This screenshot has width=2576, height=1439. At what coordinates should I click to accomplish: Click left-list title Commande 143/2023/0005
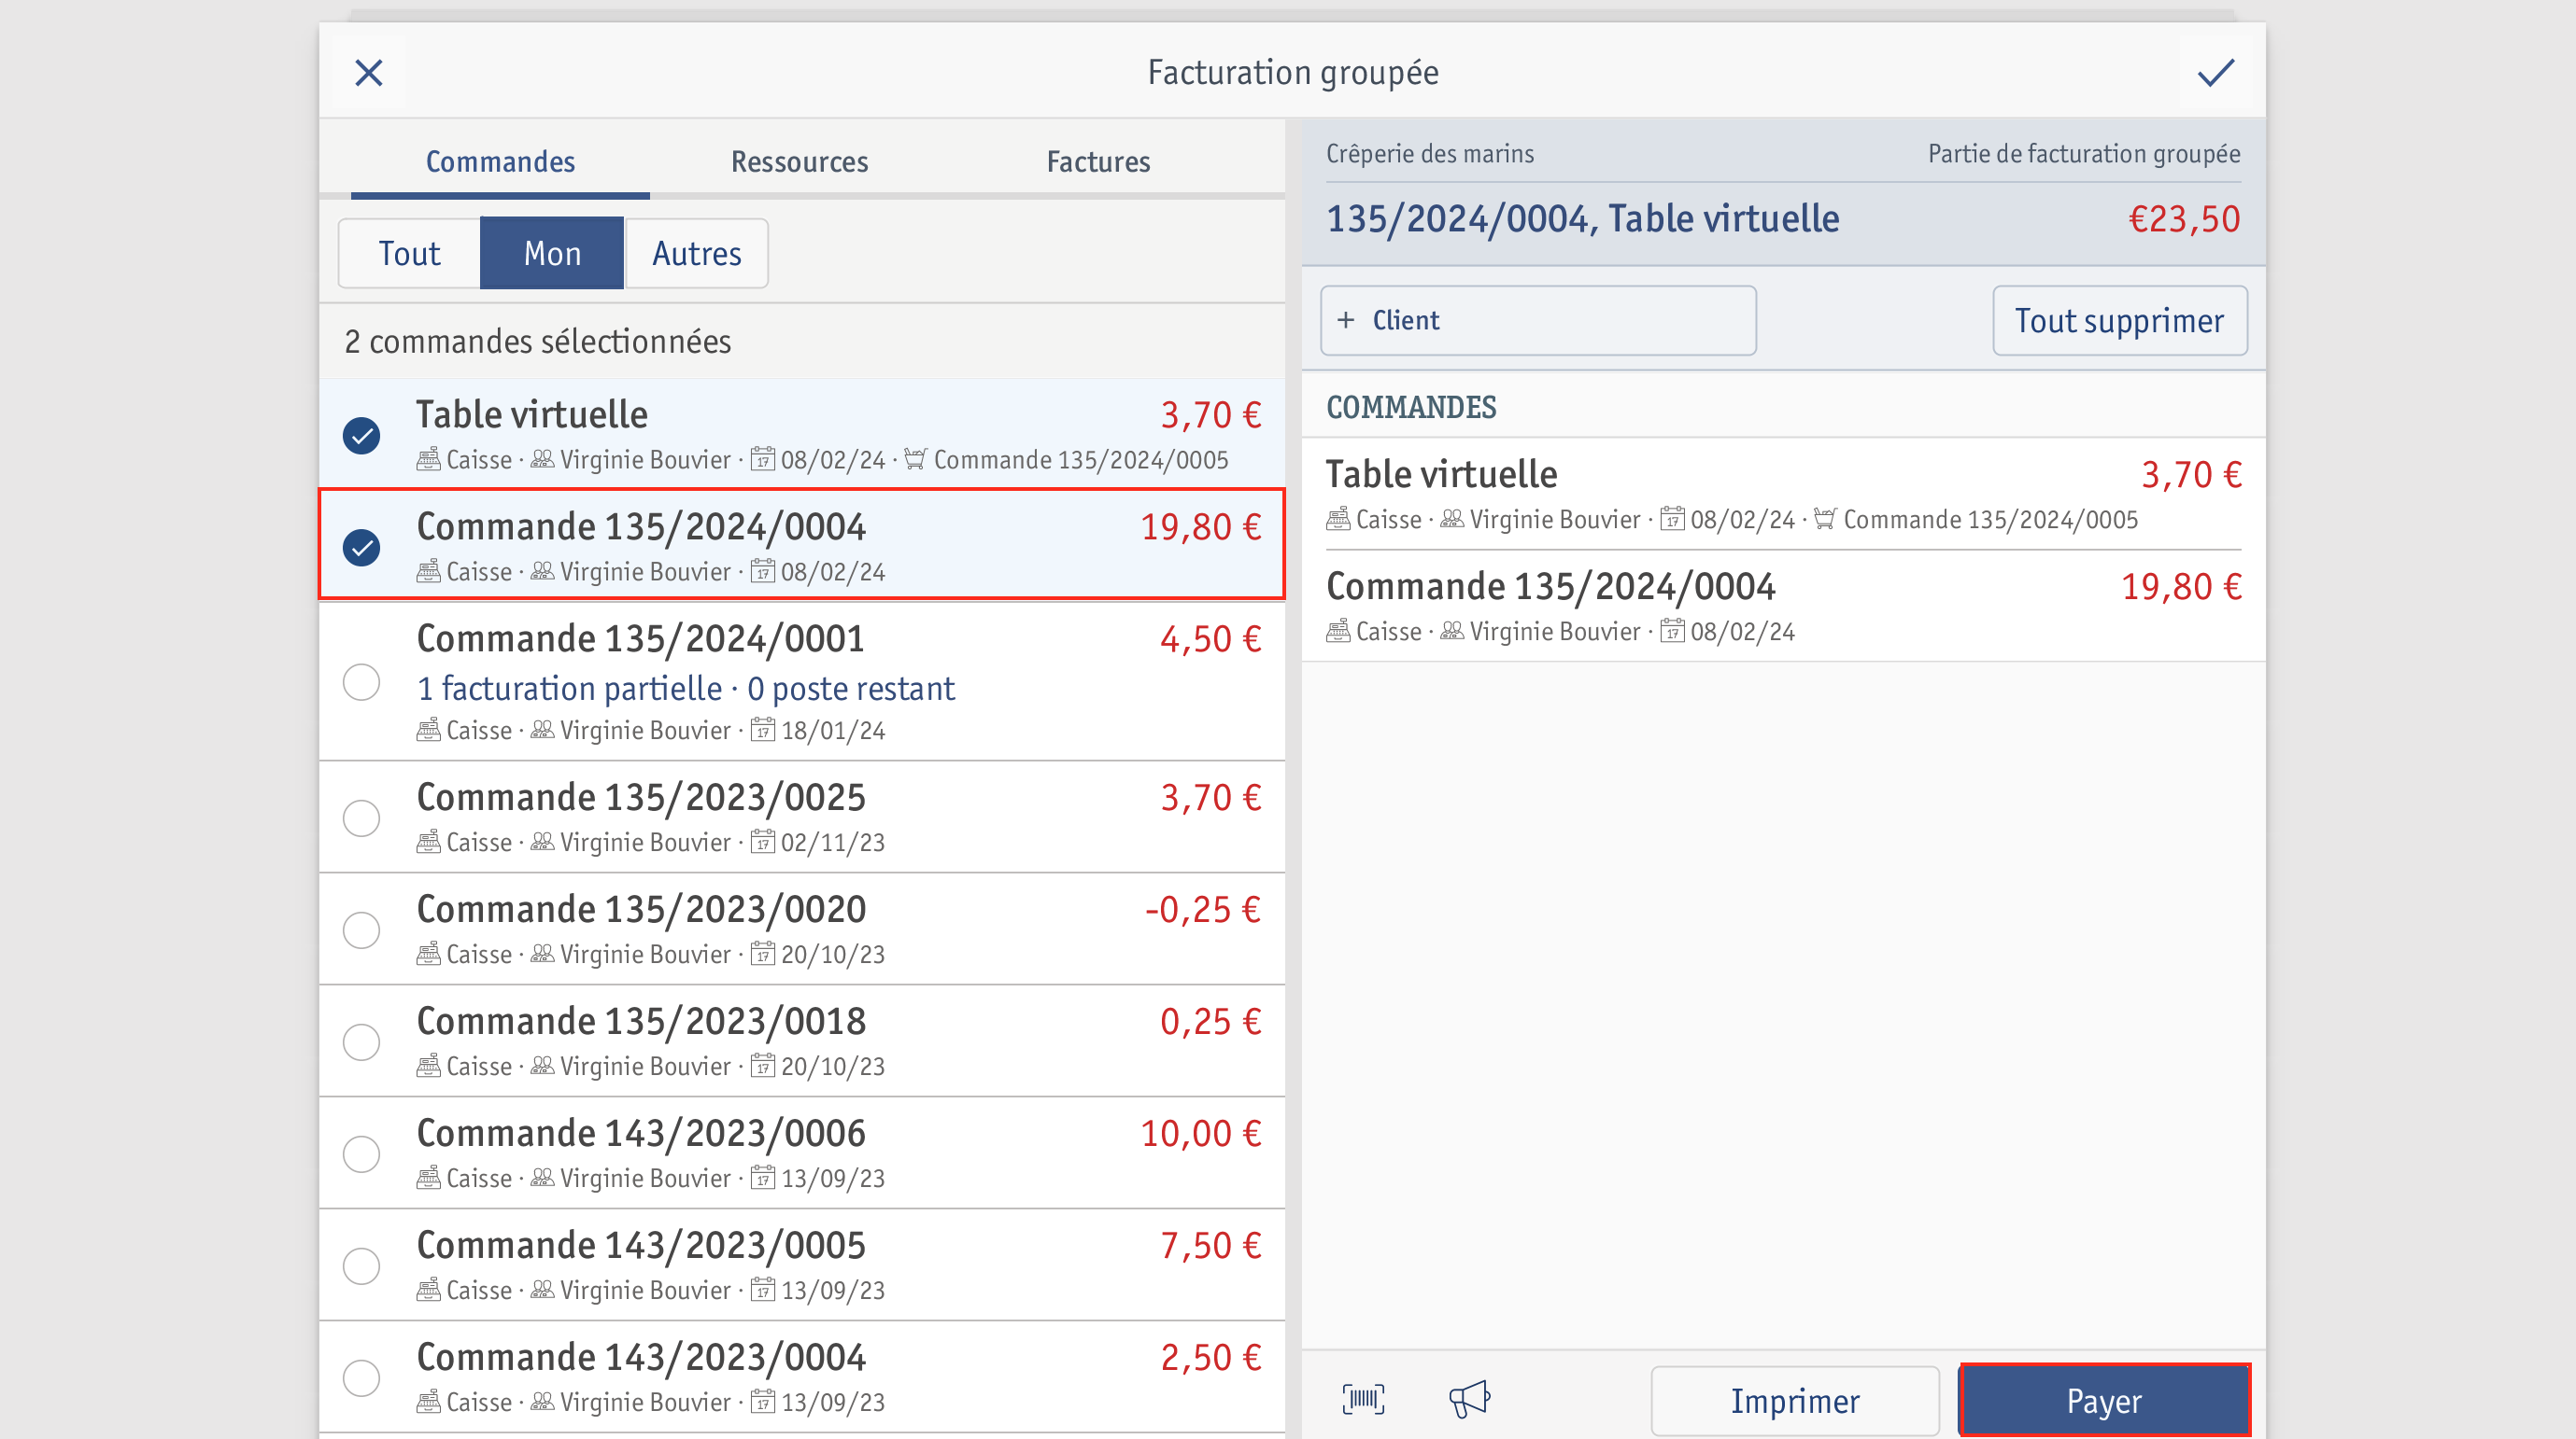(640, 1245)
